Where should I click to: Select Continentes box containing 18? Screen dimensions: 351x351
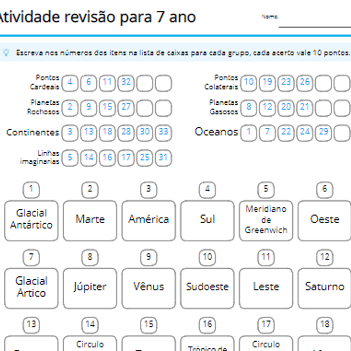[x=107, y=133]
